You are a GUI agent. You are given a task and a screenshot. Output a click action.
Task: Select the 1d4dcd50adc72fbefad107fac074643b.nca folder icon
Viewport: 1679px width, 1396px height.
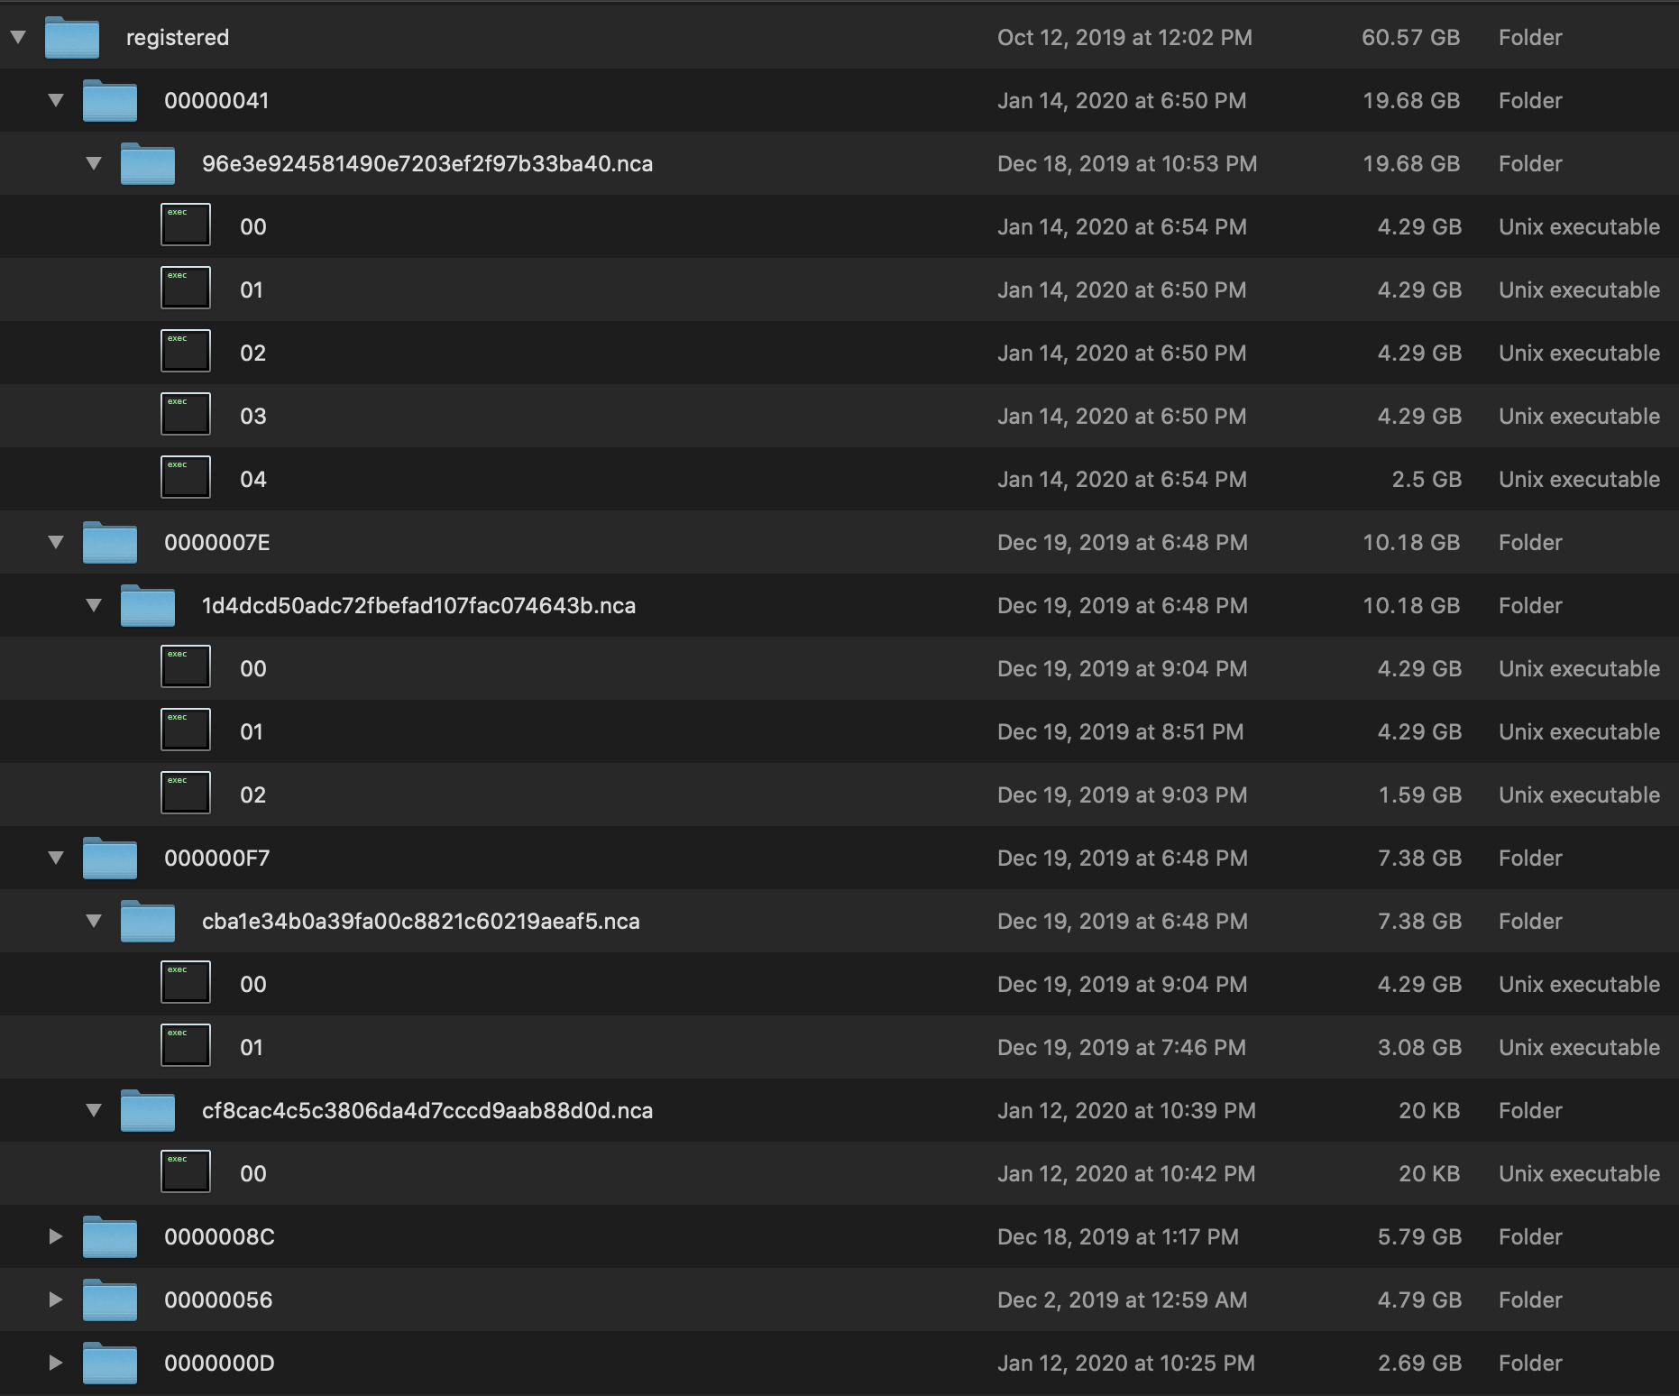tap(148, 606)
